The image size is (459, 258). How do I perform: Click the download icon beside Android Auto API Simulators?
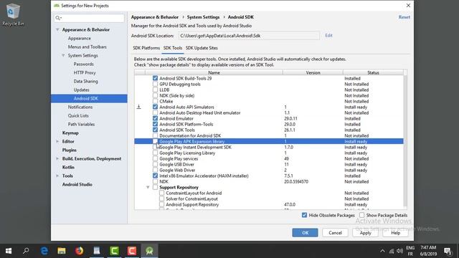[138, 107]
